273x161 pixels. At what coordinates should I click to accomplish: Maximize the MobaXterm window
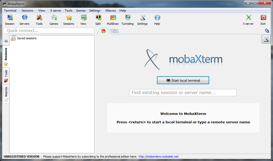pyautogui.click(x=255, y=3)
